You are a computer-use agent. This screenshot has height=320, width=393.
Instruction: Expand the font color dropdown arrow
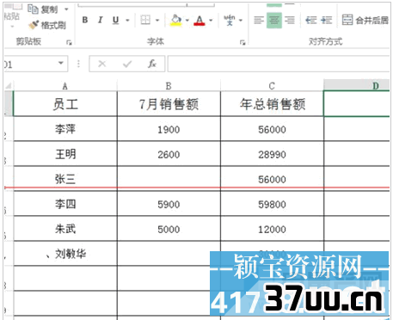[x=211, y=21]
